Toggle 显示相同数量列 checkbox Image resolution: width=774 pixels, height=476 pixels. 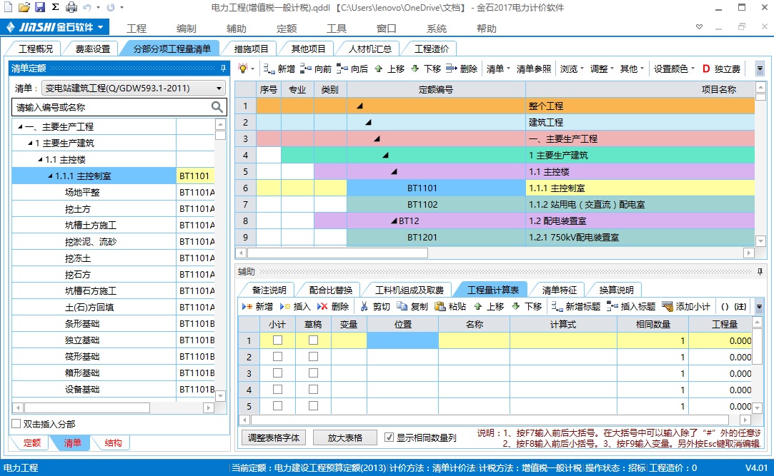click(x=389, y=437)
